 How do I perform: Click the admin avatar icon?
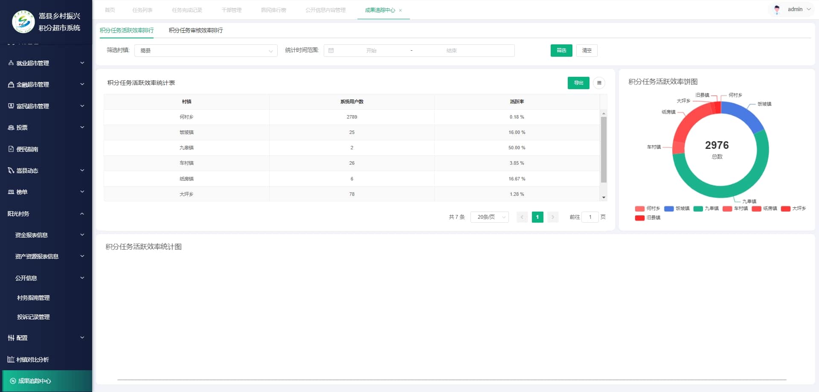pyautogui.click(x=777, y=9)
